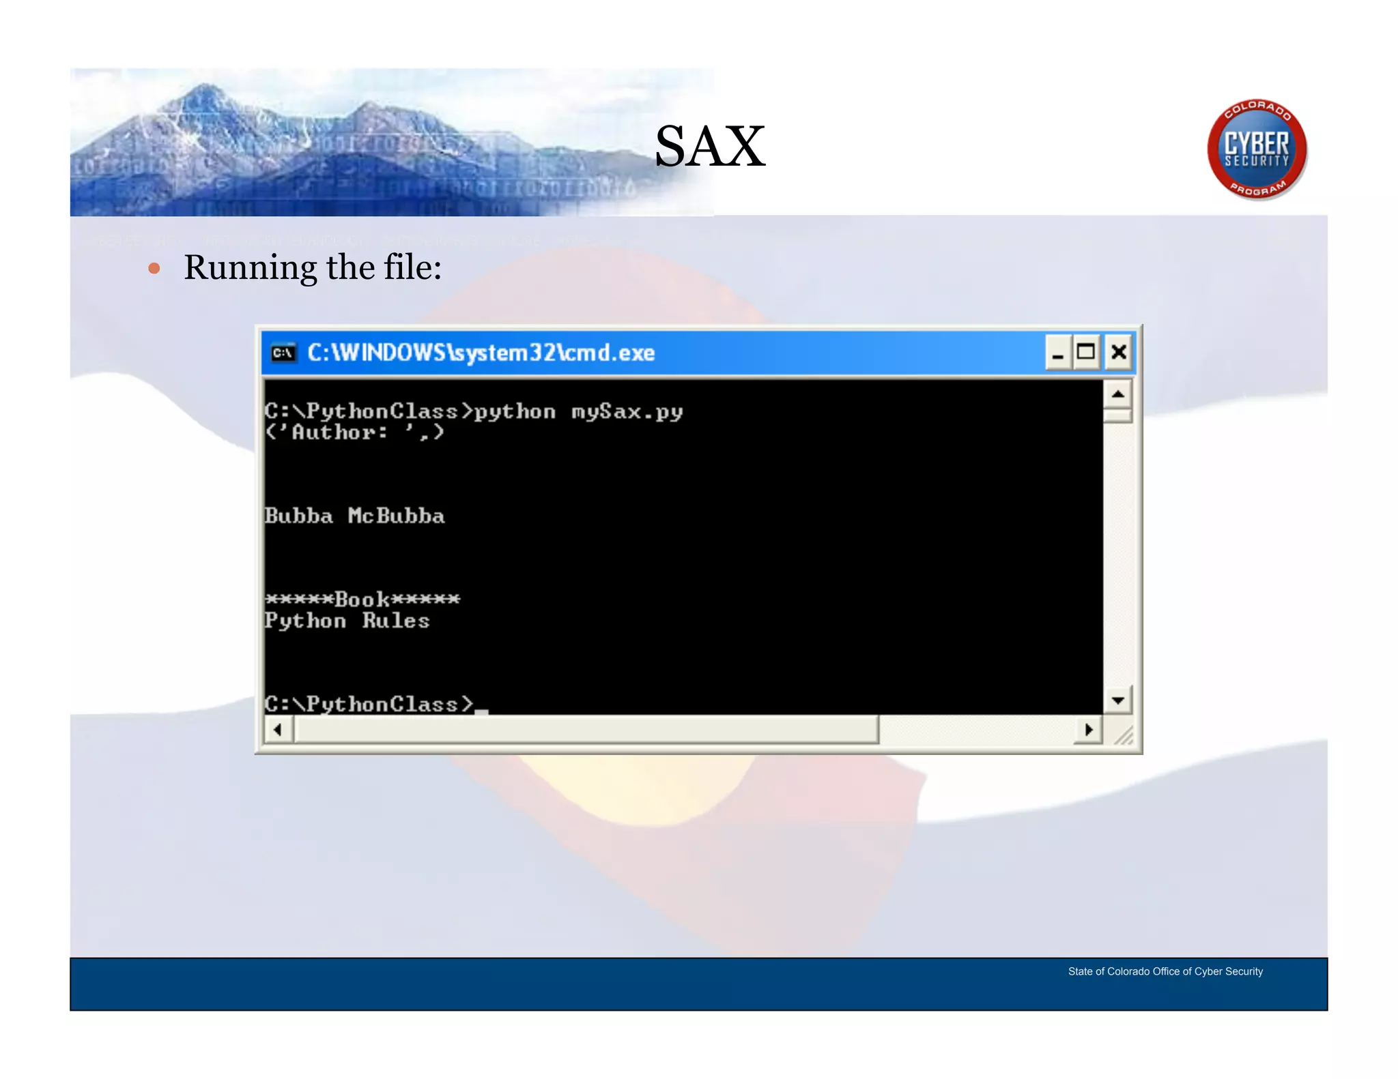Screen dimensions: 1398x1079
Task: Click the SAX slide title
Action: pyautogui.click(x=710, y=146)
